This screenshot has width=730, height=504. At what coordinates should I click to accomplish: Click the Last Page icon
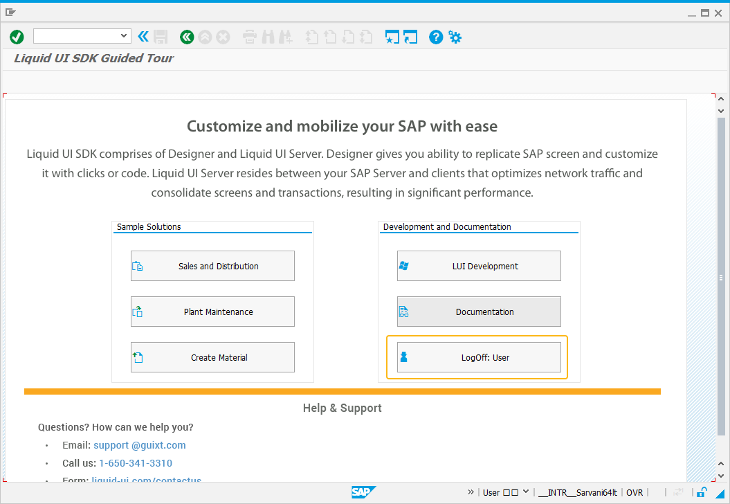tap(367, 37)
